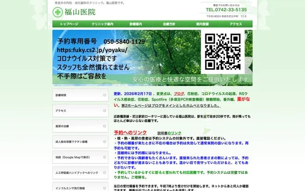
Task: Click the banner URL https:fuky.cs2.jp/yoyaku/
Action: point(92,50)
